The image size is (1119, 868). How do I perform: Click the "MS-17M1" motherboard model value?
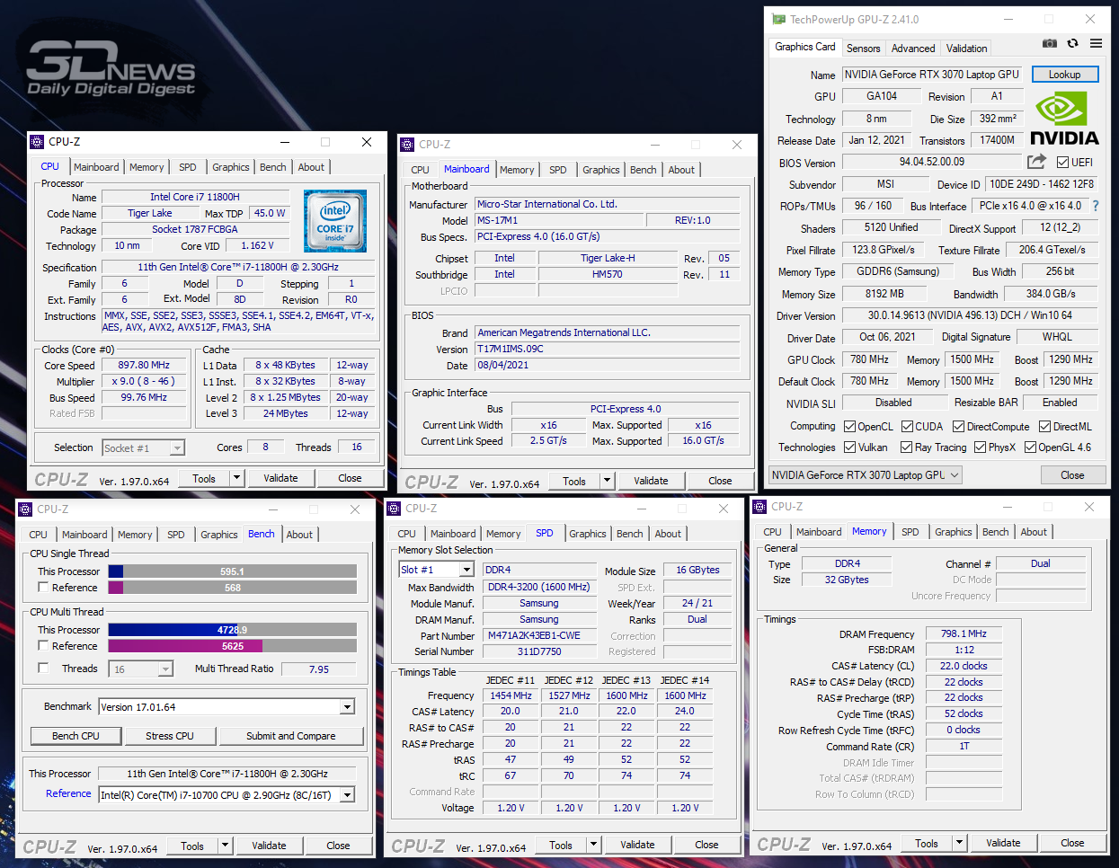497,220
